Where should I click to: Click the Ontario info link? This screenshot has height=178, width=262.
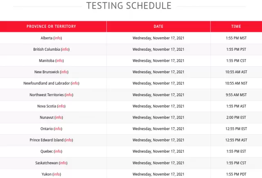click(x=58, y=129)
